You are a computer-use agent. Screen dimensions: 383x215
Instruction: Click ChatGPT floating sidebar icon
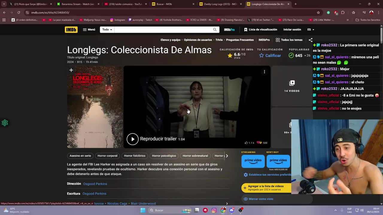(4, 123)
